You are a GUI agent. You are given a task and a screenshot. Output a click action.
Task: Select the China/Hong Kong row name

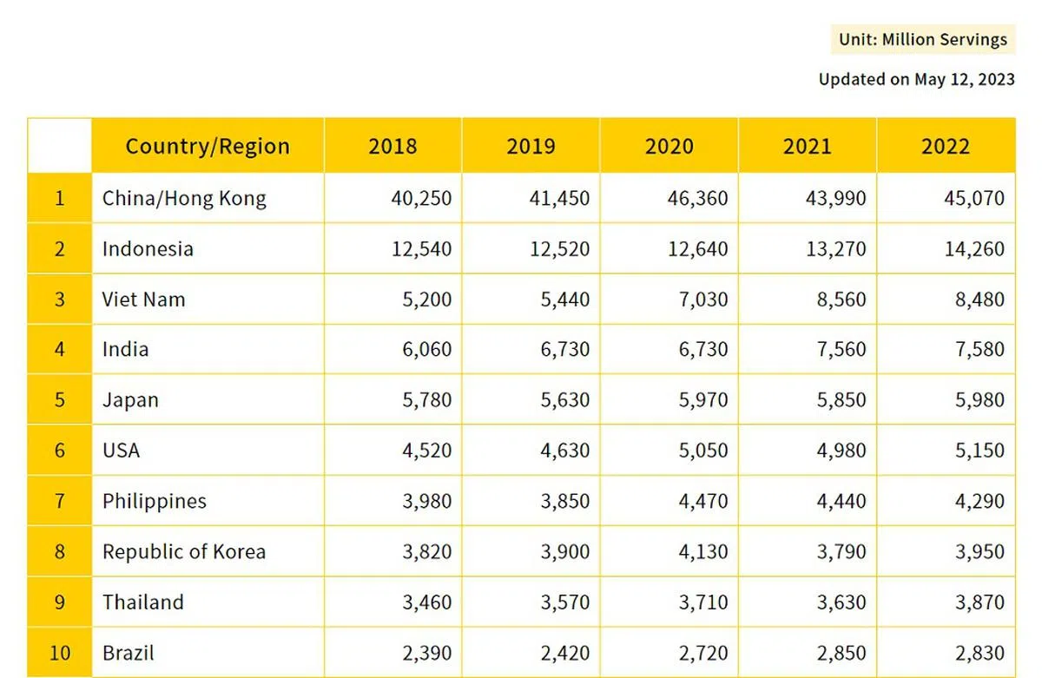(184, 198)
